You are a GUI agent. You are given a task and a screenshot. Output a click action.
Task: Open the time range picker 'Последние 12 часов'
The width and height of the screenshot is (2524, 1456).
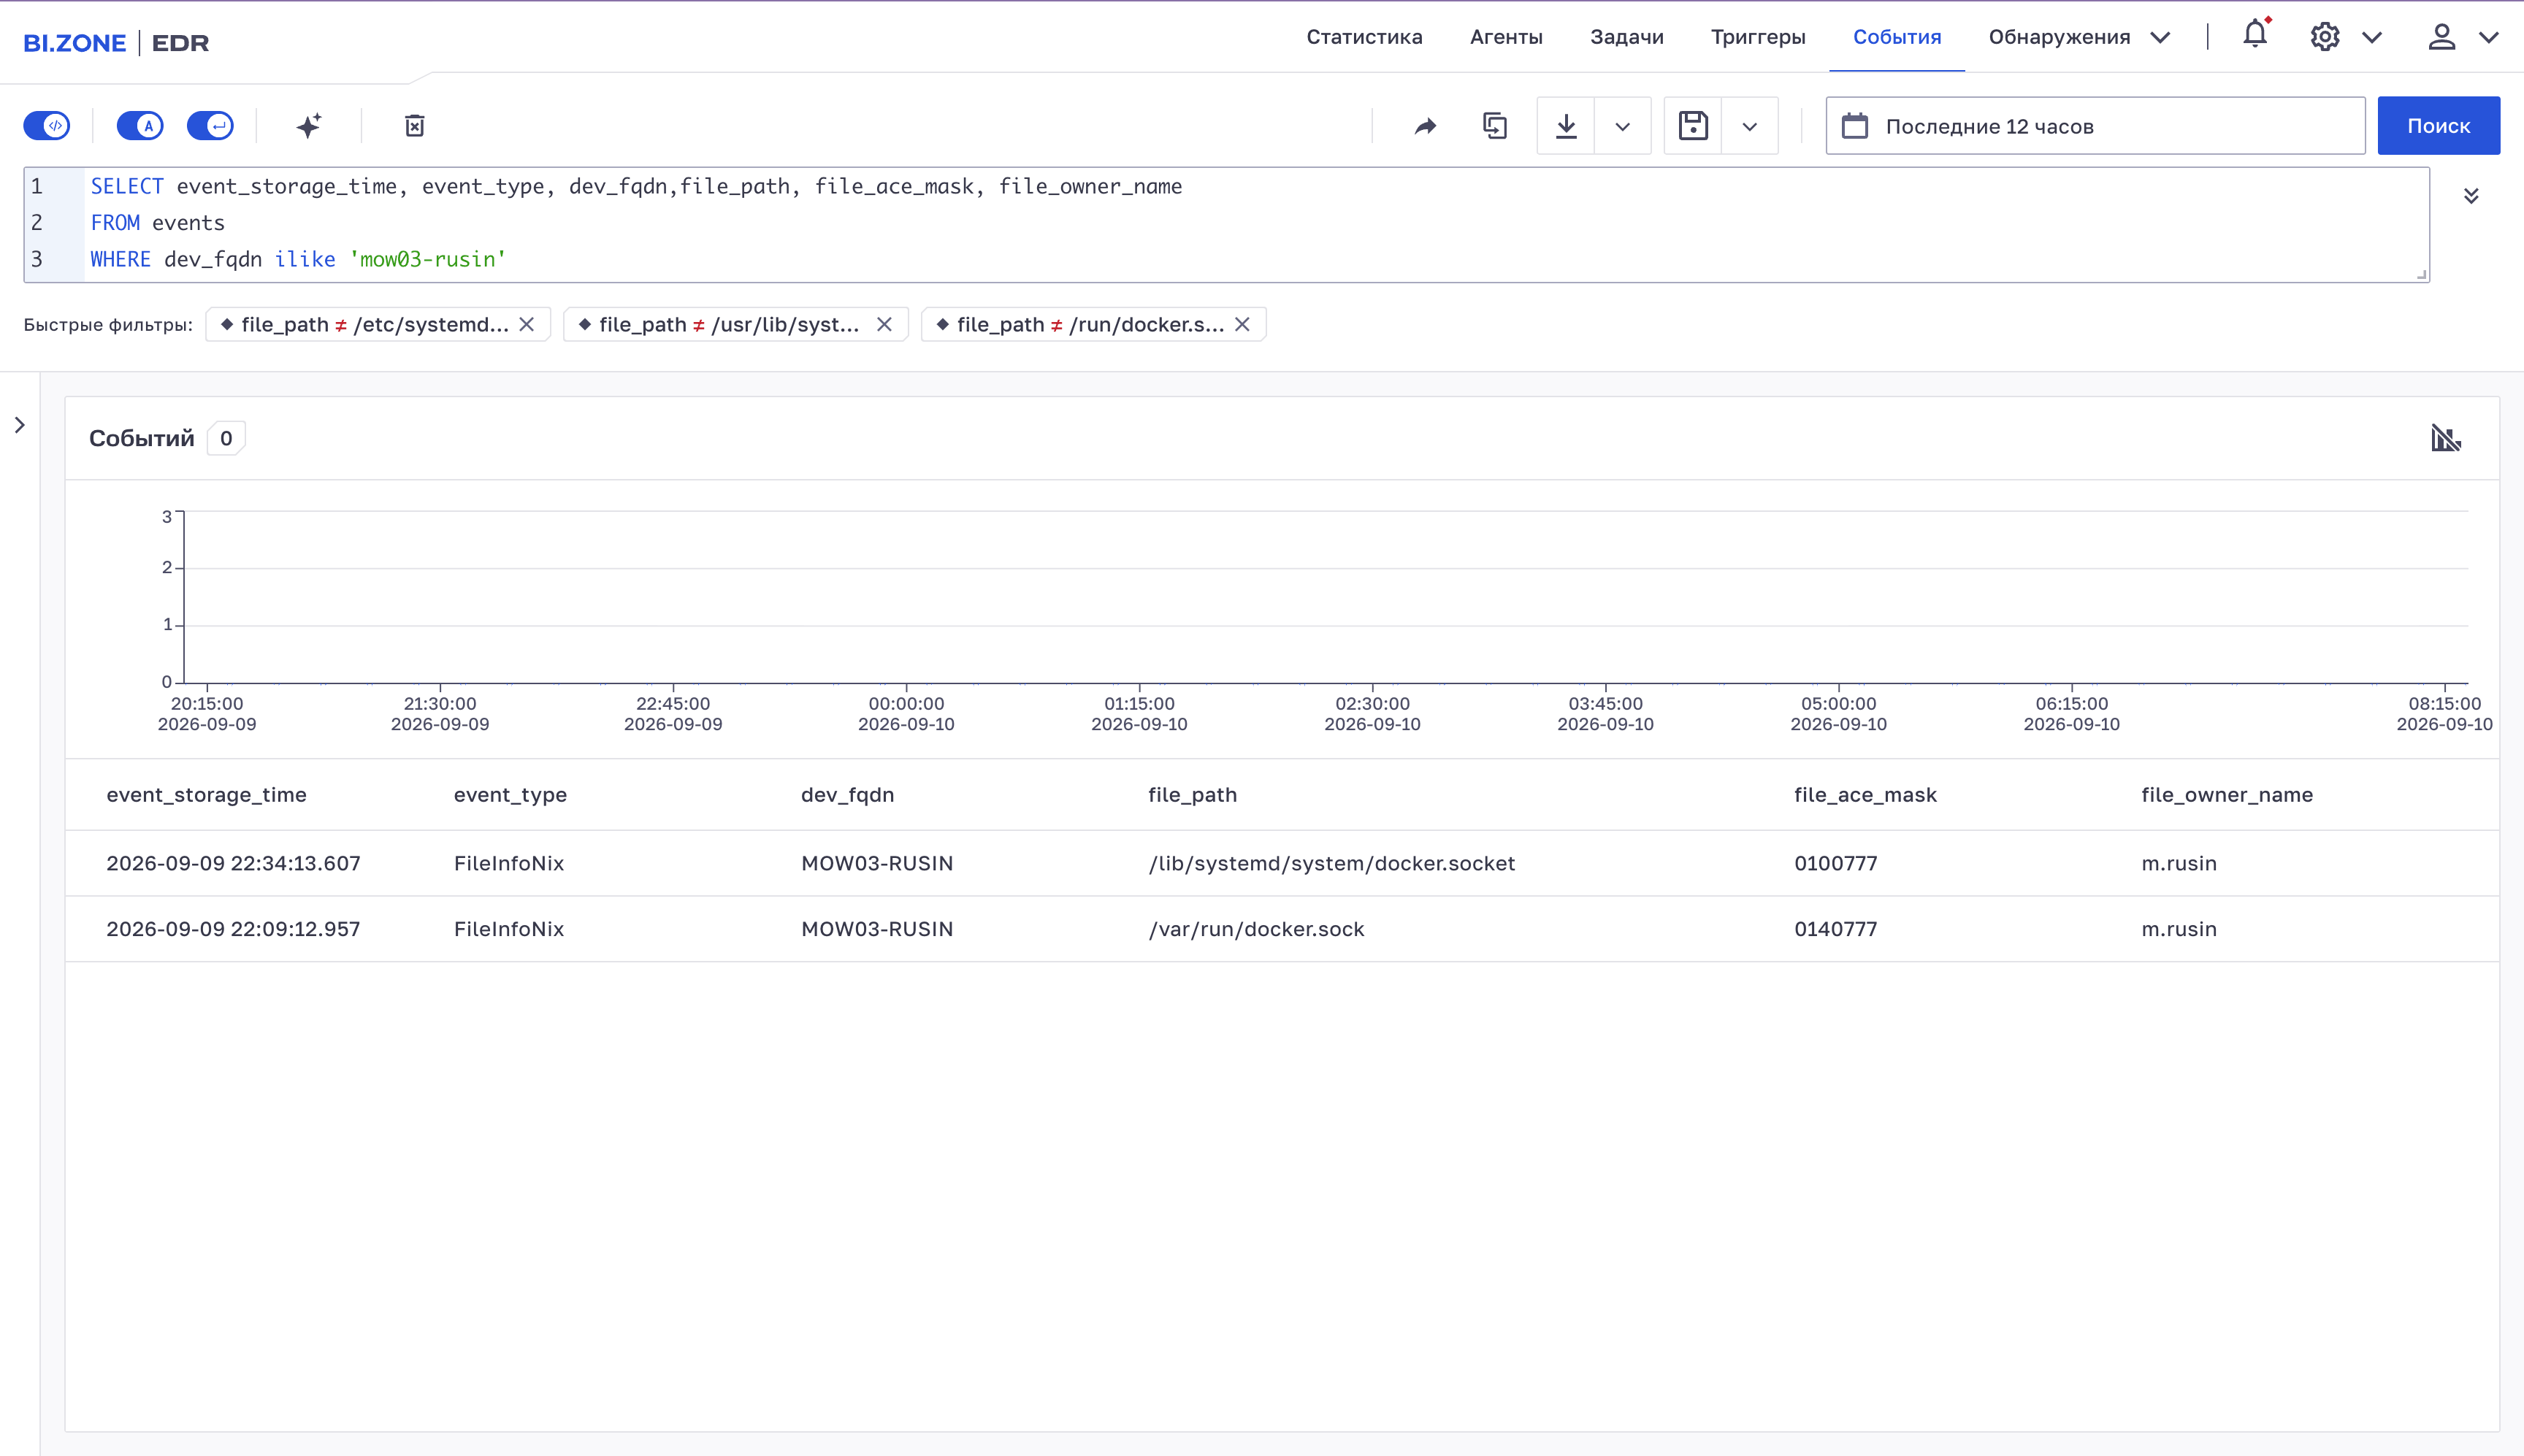tap(2095, 126)
